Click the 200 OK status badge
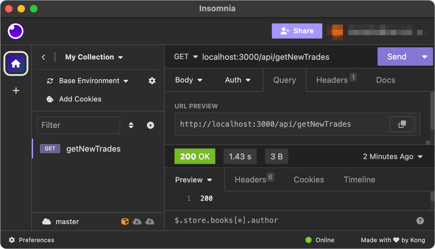The width and height of the screenshot is (435, 249). [x=195, y=156]
